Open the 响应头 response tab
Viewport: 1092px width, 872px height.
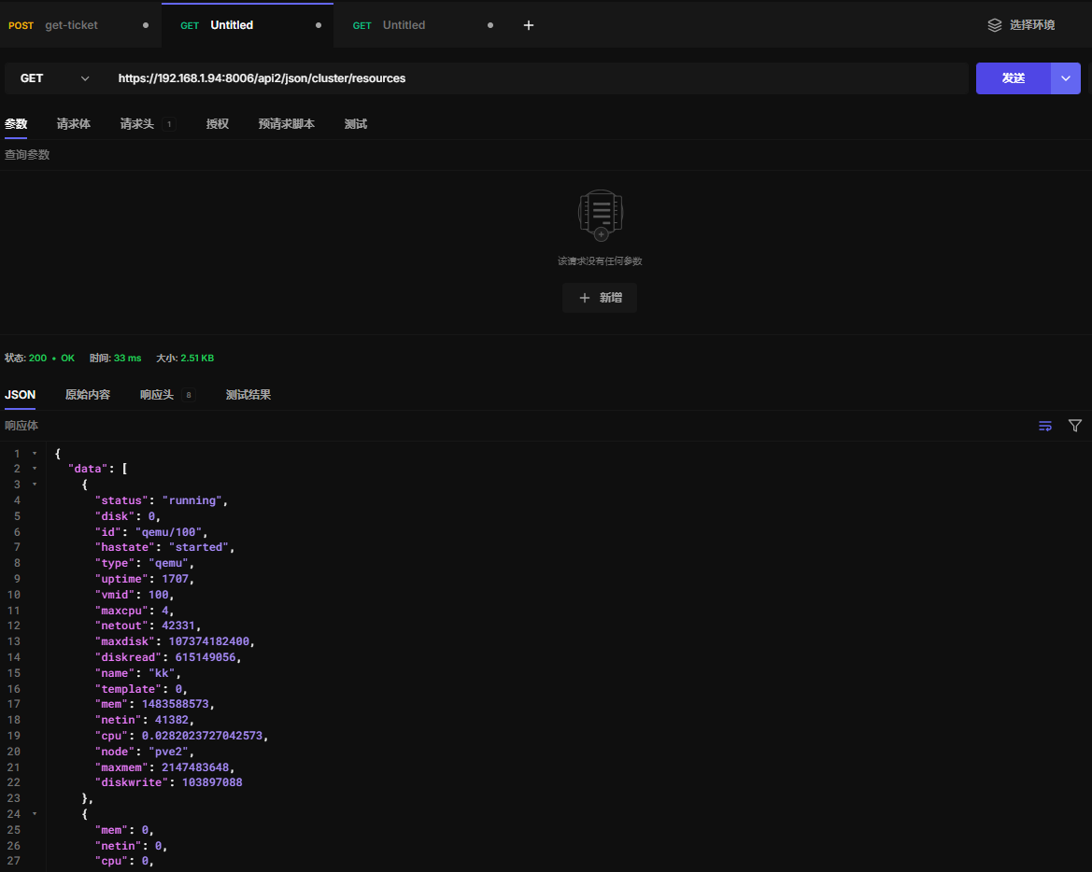point(157,395)
